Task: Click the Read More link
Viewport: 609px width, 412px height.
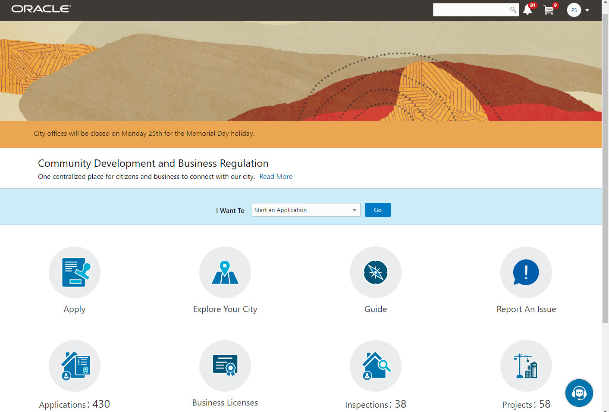Action: (x=276, y=176)
